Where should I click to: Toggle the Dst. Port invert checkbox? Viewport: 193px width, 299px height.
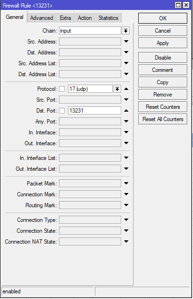62,111
